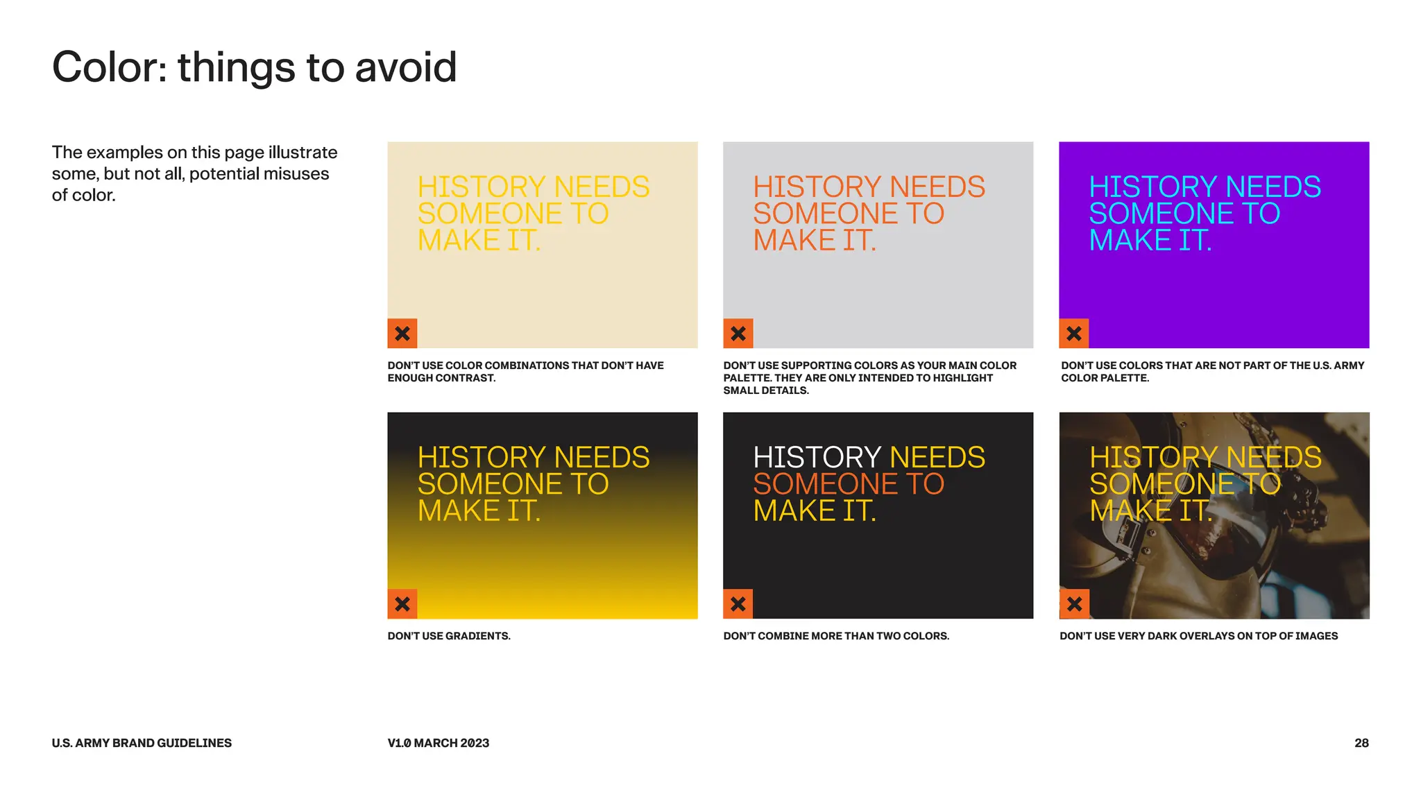Click caption about not enough contrast
Image resolution: width=1421 pixels, height=799 pixels.
click(x=525, y=372)
